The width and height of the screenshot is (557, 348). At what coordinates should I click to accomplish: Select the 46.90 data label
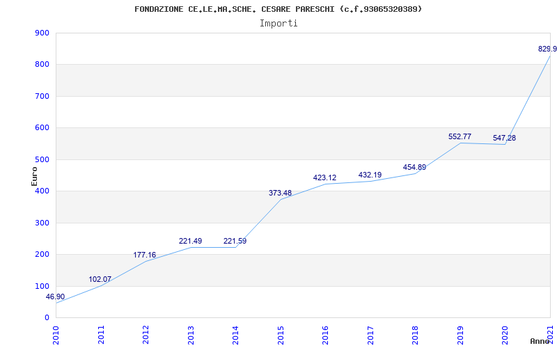(x=56, y=297)
